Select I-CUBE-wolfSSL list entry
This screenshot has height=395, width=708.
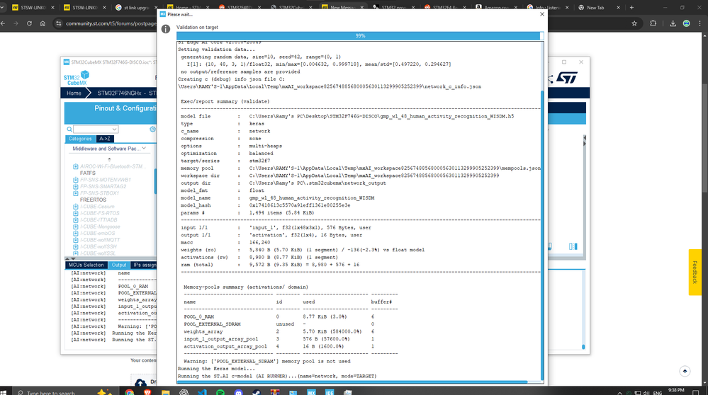click(x=98, y=253)
